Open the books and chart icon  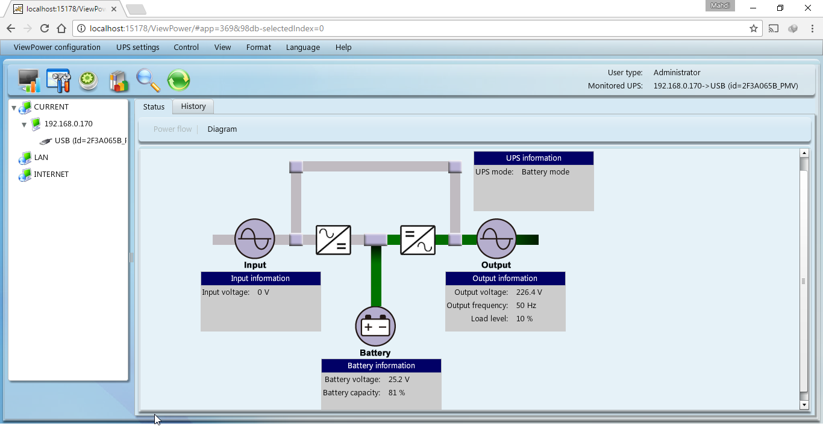tap(119, 81)
